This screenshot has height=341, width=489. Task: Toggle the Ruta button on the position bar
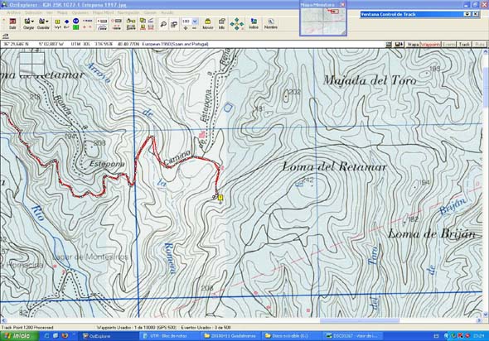[479, 45]
